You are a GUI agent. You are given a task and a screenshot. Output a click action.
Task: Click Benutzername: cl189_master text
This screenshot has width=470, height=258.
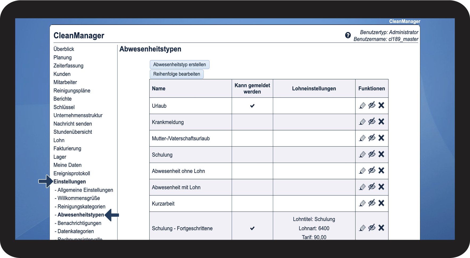coord(386,39)
